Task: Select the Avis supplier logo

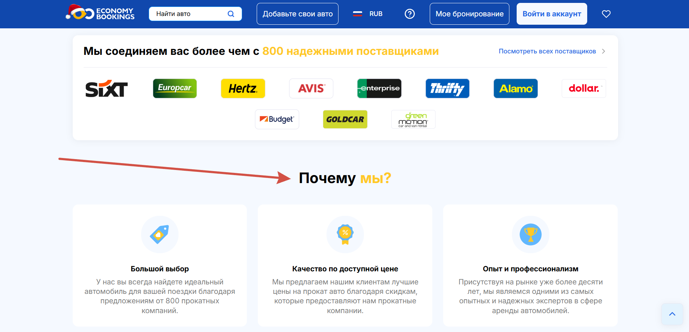Action: pyautogui.click(x=311, y=88)
